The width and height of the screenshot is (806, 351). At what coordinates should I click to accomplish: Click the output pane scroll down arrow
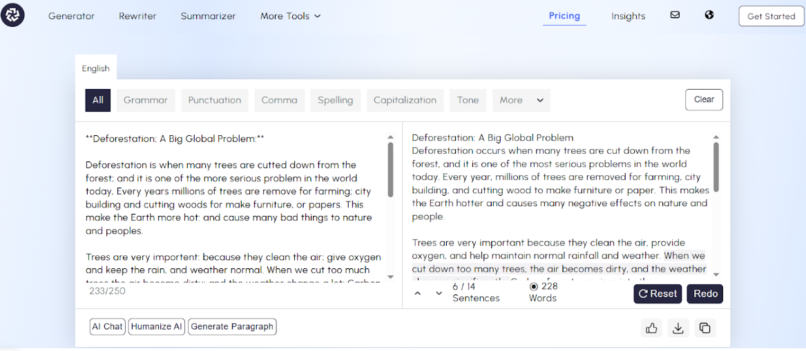[x=716, y=275]
